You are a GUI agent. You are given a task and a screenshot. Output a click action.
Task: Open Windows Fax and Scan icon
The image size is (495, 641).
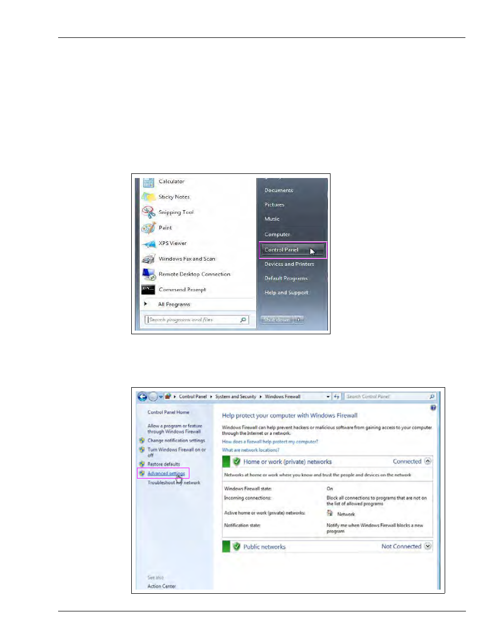tap(148, 259)
